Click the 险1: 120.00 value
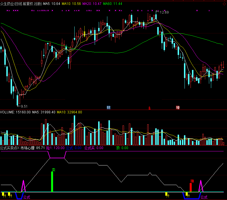Viewport: 227px width, 200px height. pyautogui.click(x=55, y=148)
